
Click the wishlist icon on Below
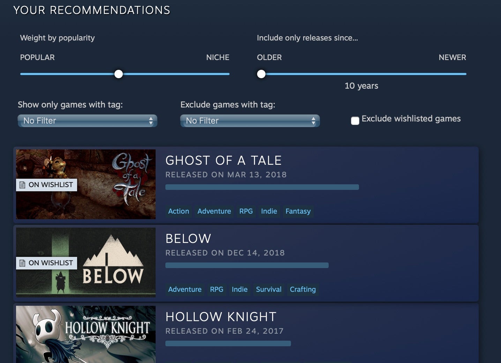[22, 263]
